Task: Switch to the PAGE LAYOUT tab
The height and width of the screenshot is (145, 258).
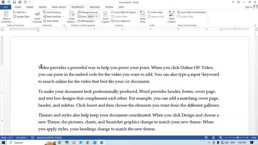Action: coord(59,7)
